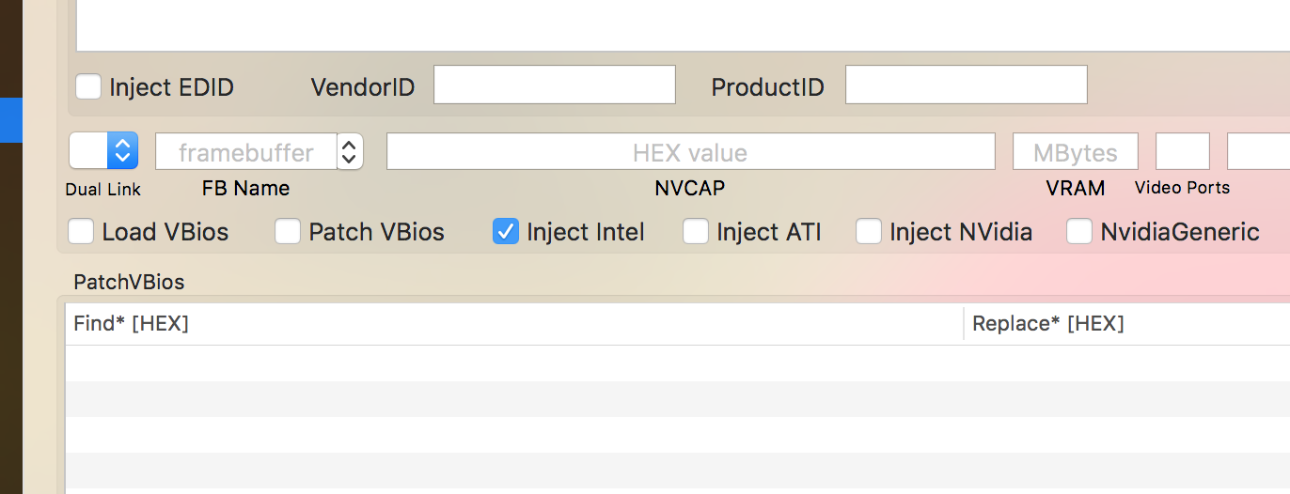Screen dimensions: 1290x494
Task: Check the NvidiaGeneric option
Action: (x=1079, y=231)
